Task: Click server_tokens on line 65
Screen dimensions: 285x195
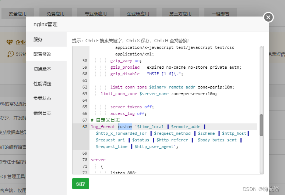Action: (126, 107)
